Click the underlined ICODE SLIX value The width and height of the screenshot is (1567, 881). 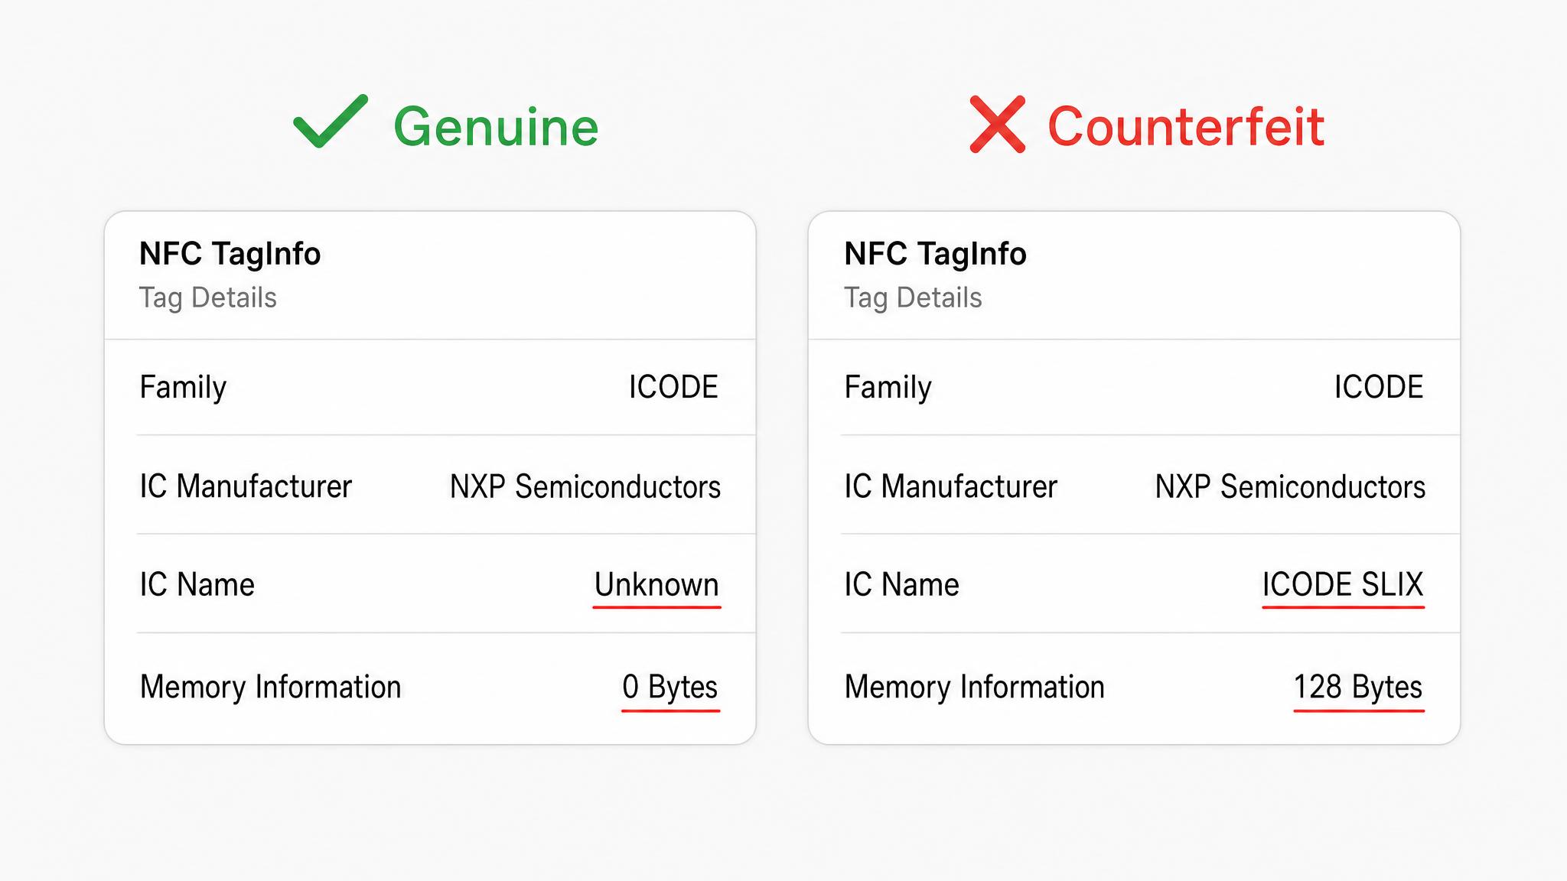point(1343,585)
